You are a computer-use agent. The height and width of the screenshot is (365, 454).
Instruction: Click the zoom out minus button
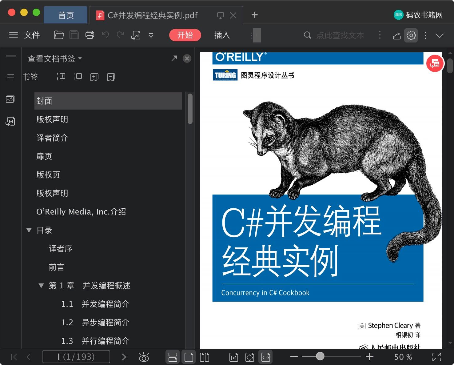pyautogui.click(x=294, y=357)
